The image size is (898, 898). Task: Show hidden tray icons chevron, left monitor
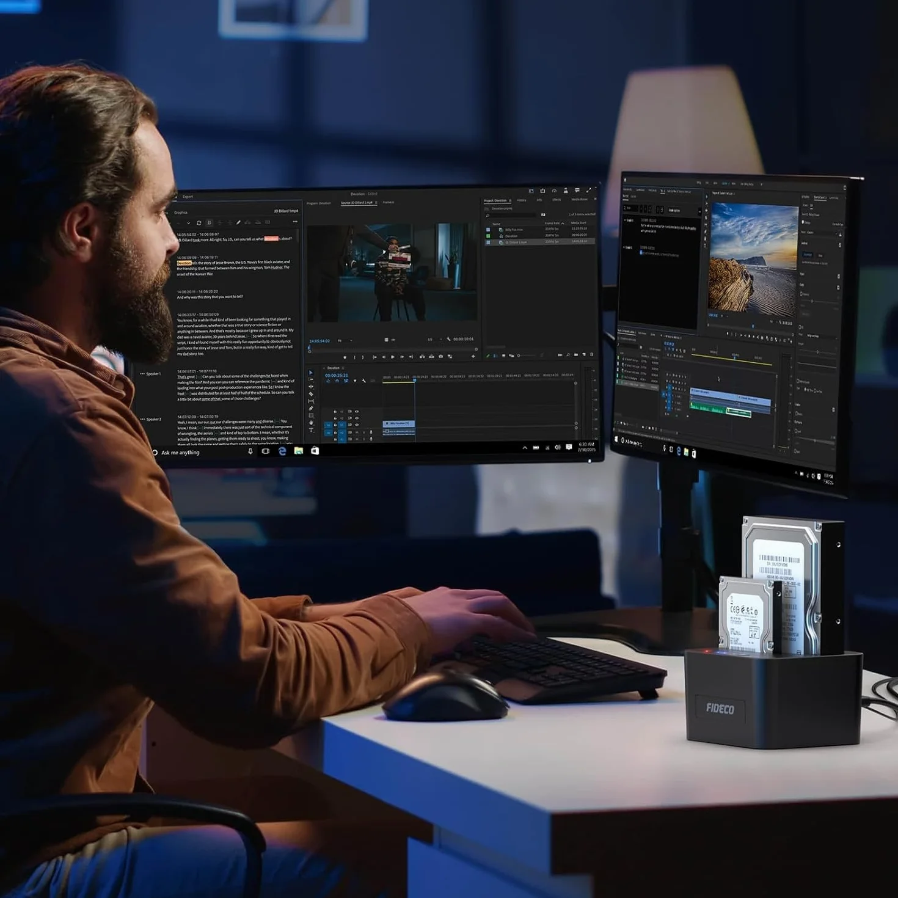524,448
